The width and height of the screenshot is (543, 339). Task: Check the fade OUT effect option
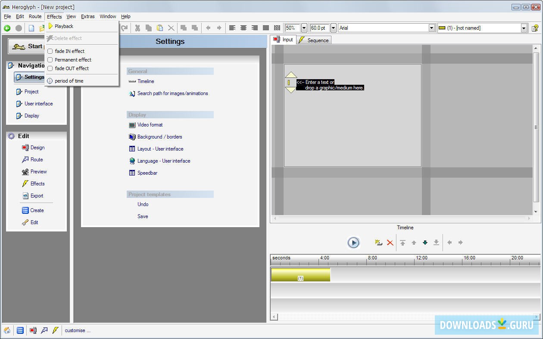[x=50, y=68]
